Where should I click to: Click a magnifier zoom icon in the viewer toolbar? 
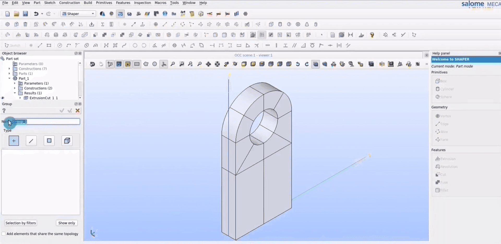click(173, 64)
